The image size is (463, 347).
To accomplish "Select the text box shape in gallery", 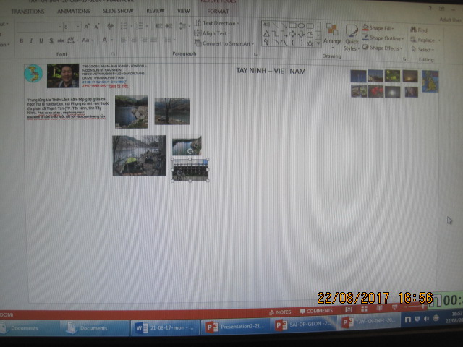I will point(266,25).
